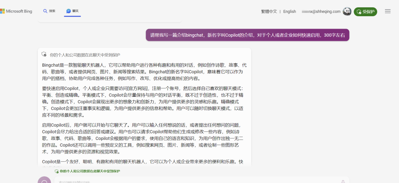Click the purple new topic button
The image size is (399, 183).
click(44, 180)
